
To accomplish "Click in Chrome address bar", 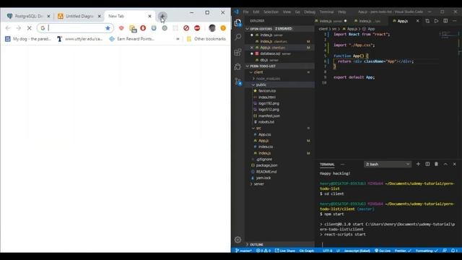I will tap(75, 28).
